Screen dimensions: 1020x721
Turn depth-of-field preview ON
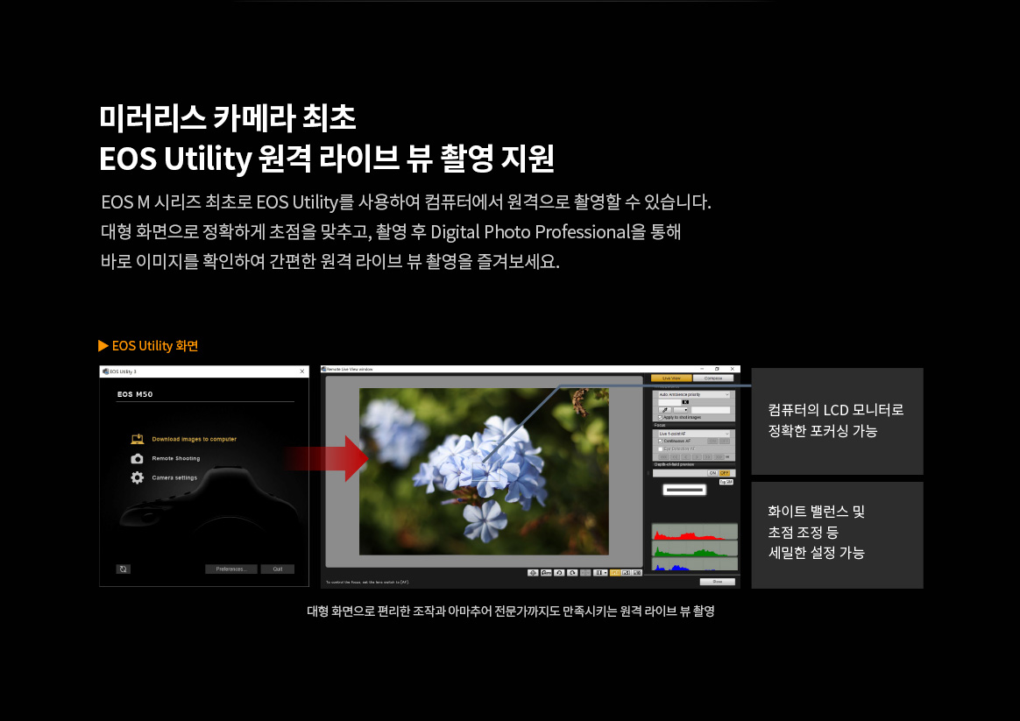(x=712, y=473)
